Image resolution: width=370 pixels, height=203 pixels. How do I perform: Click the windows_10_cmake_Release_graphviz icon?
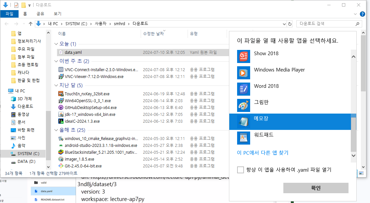[x=61, y=138]
